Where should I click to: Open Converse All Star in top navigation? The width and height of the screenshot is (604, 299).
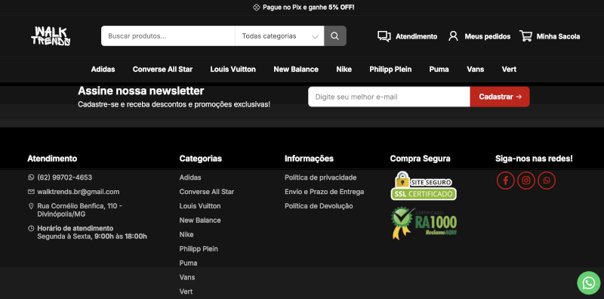pyautogui.click(x=162, y=69)
